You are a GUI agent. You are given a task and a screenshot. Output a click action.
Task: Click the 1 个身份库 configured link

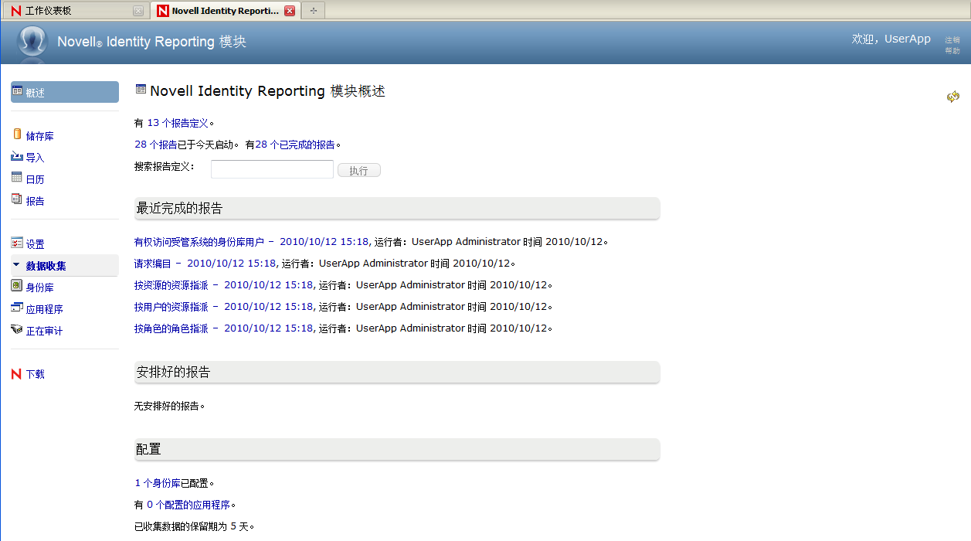pos(158,483)
